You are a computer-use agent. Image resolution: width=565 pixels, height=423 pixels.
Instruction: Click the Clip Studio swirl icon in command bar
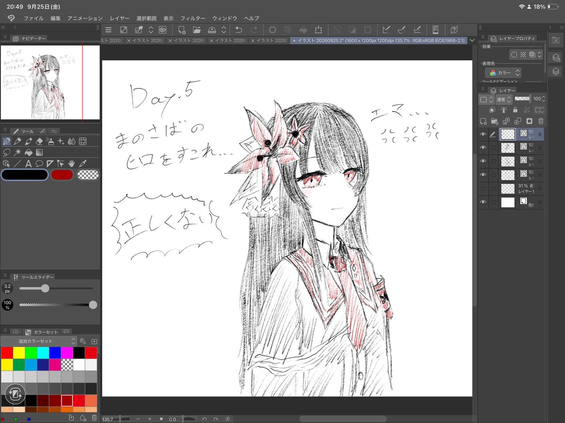click(163, 30)
